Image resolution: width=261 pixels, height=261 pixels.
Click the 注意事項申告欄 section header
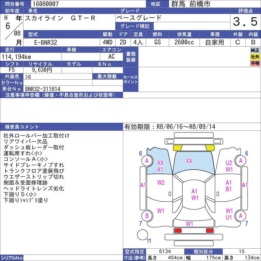click(x=61, y=95)
